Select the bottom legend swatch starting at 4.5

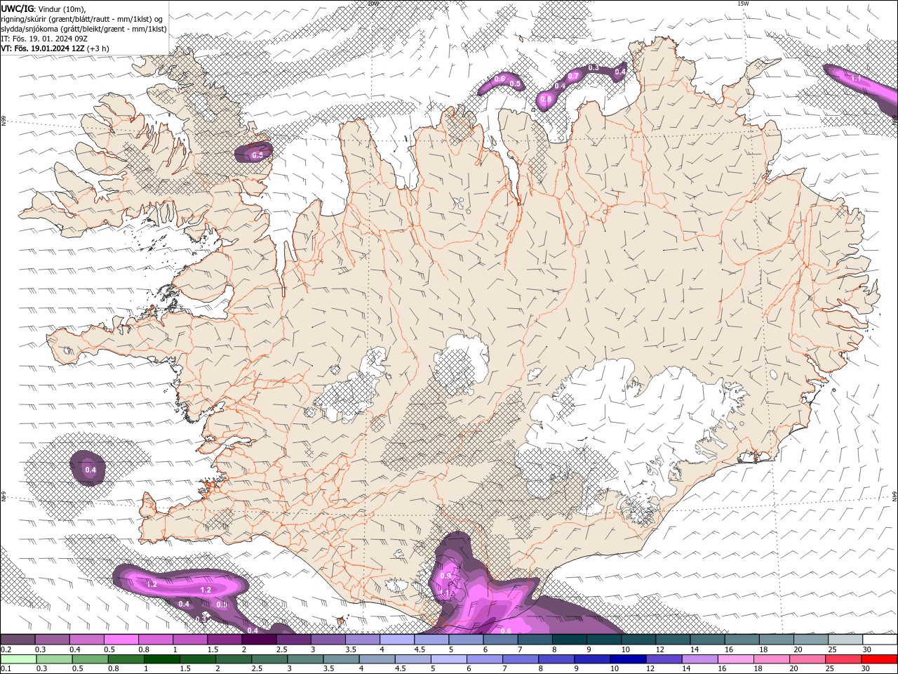coord(413,659)
